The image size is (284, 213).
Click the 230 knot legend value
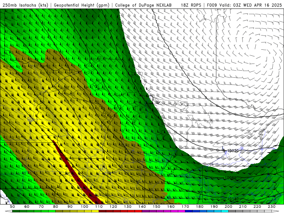(272, 207)
